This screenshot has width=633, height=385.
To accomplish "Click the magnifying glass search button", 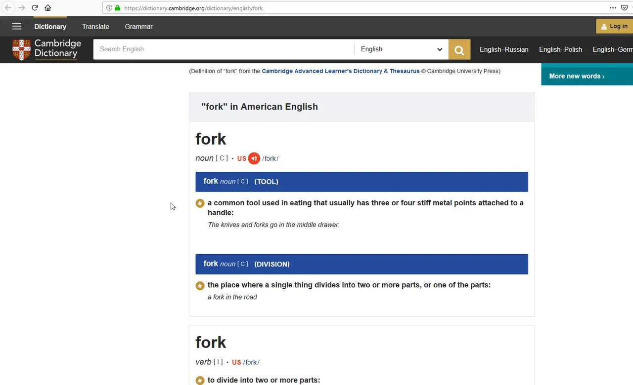I will pyautogui.click(x=459, y=49).
